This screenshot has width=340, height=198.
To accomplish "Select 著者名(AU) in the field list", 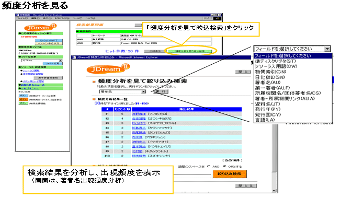I will (x=268, y=83).
